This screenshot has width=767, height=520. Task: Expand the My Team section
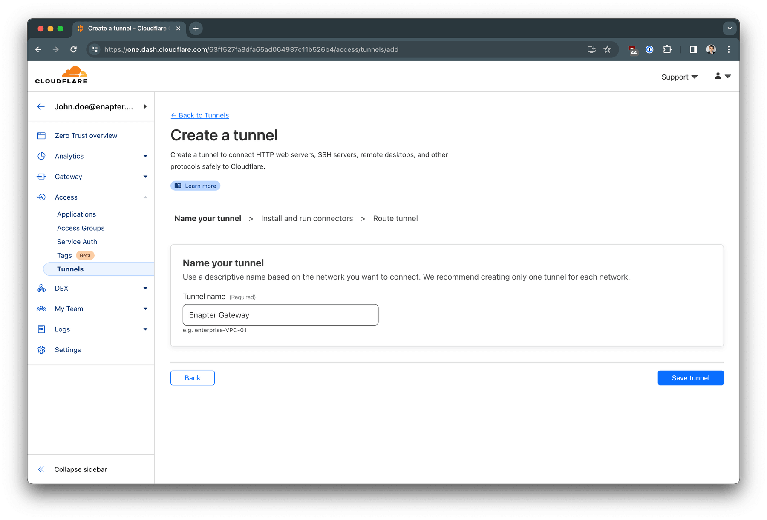[x=145, y=309]
